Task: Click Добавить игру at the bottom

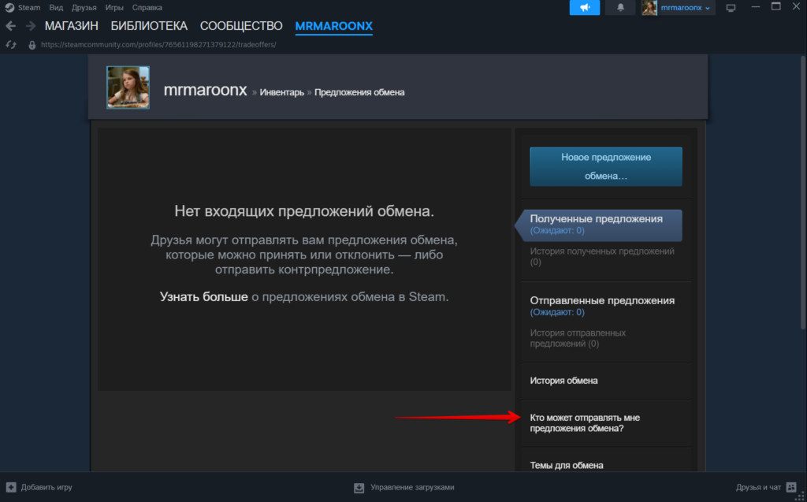Action: [x=46, y=487]
